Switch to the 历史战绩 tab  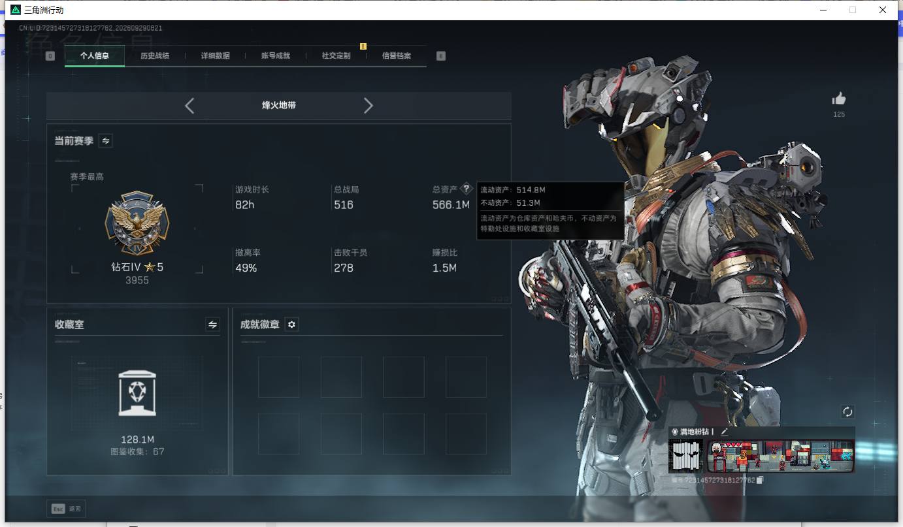(155, 56)
